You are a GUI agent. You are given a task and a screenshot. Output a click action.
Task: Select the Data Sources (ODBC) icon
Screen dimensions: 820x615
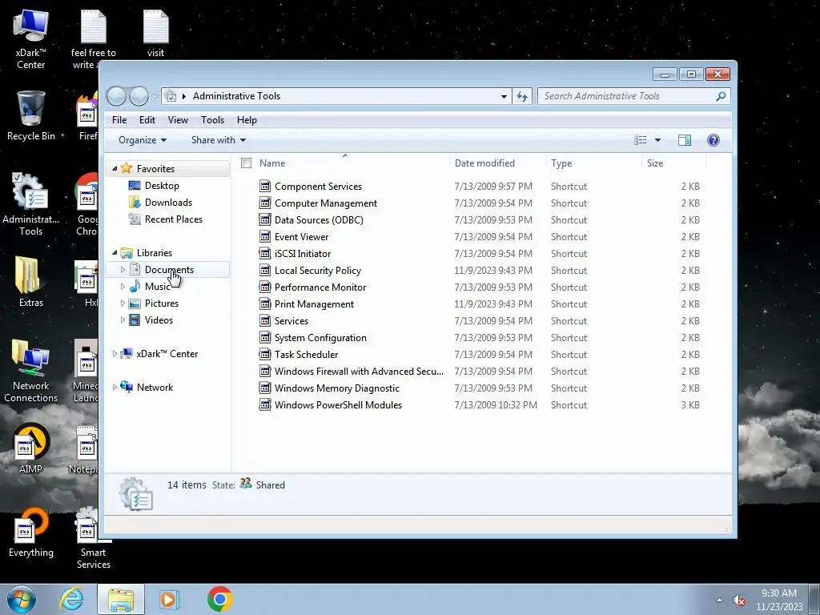point(265,219)
